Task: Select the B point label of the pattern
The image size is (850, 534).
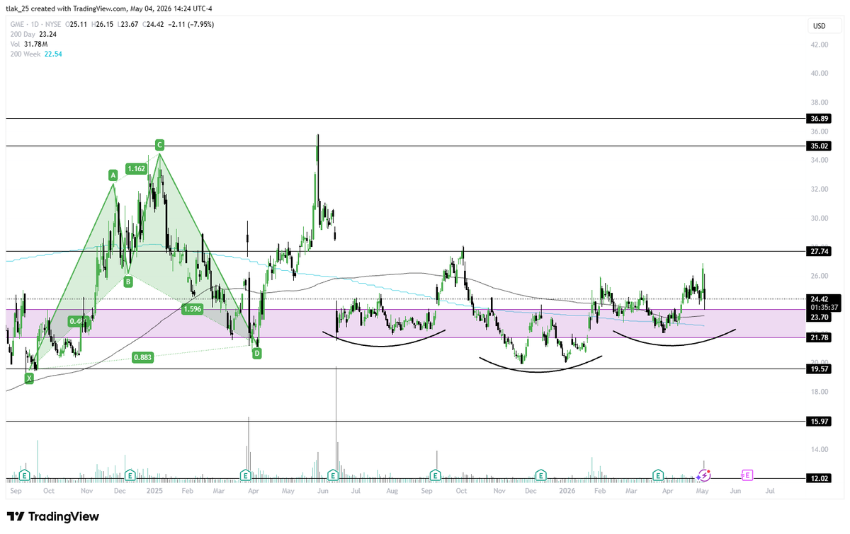Action: [128, 281]
